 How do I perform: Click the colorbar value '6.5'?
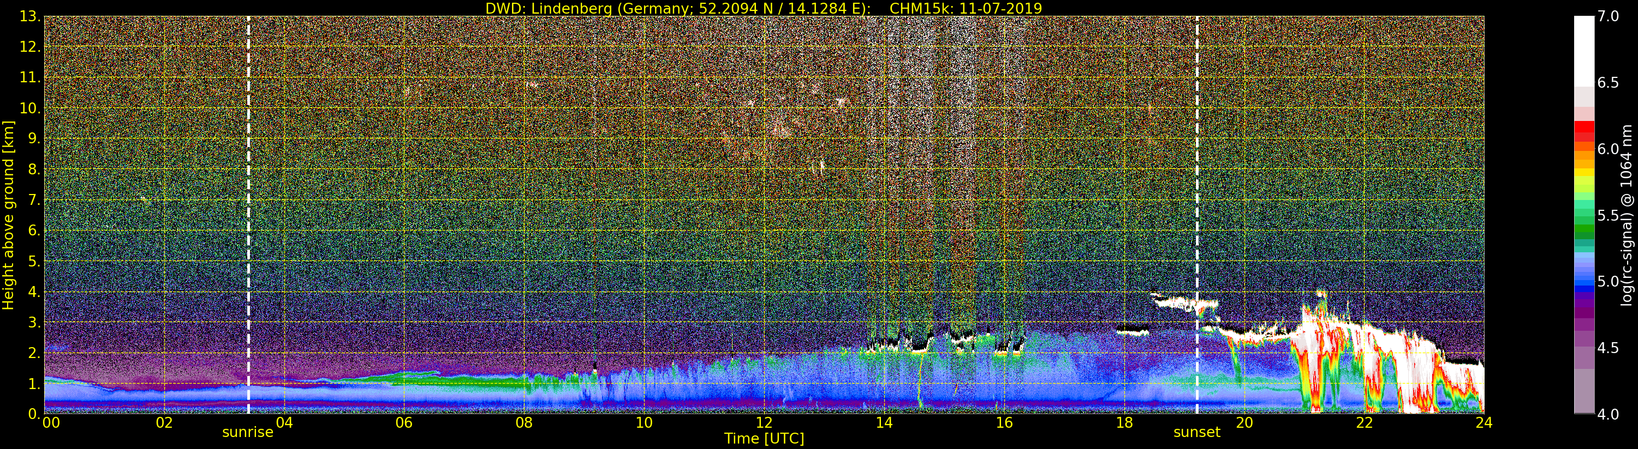point(1608,83)
